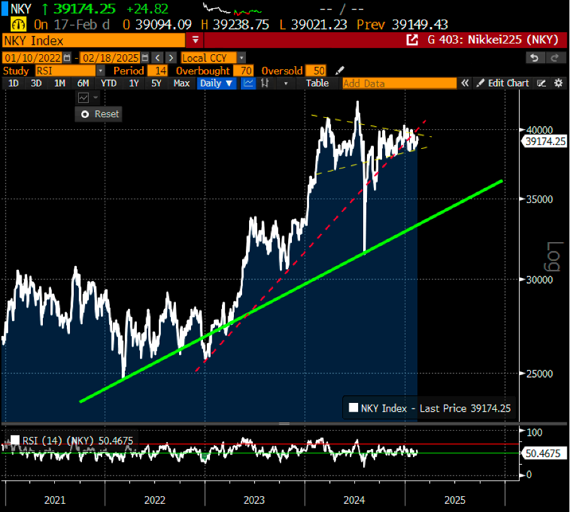Select the YTD range tab
This screenshot has height=512, width=570.
pos(108,83)
